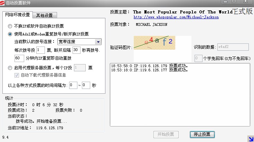
Task: Click the 识别的数据 e4af2 field
Action: [233, 47]
